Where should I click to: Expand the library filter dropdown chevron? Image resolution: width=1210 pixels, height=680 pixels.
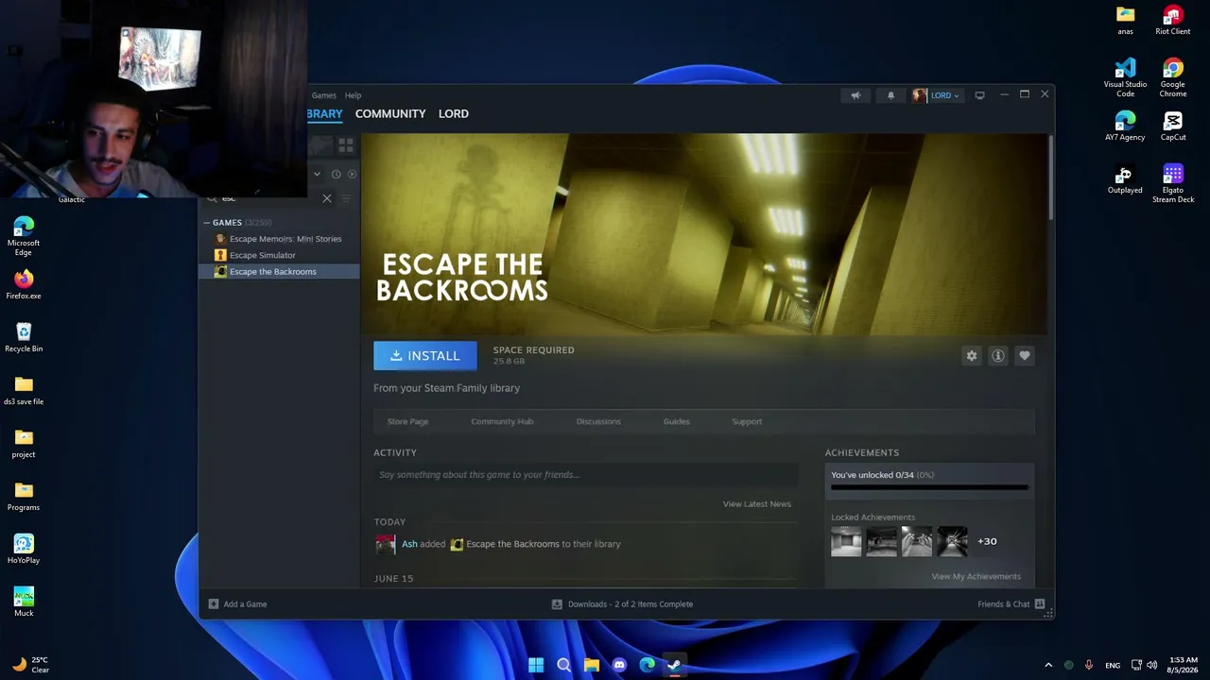click(317, 174)
